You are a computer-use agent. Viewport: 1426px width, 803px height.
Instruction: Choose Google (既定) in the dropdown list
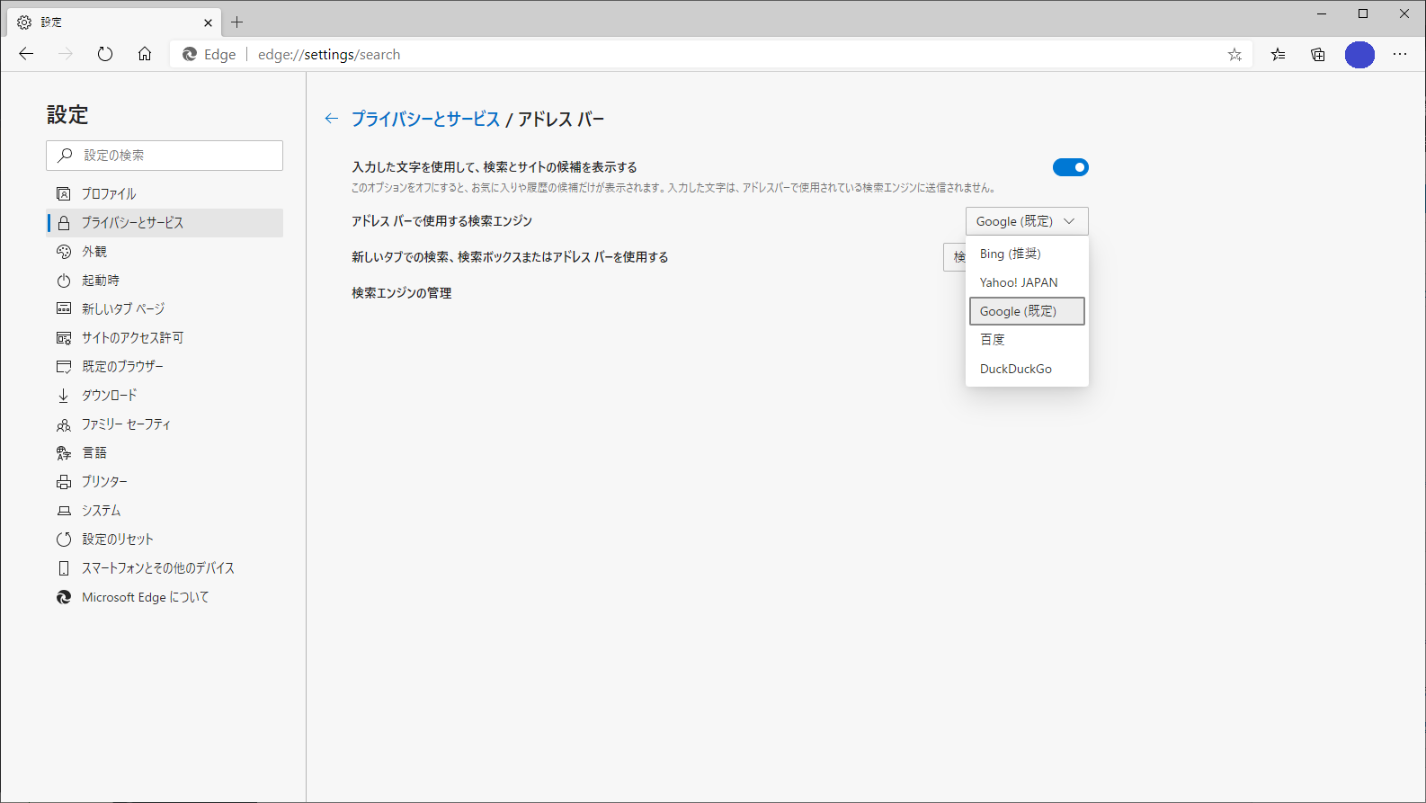tap(1027, 311)
